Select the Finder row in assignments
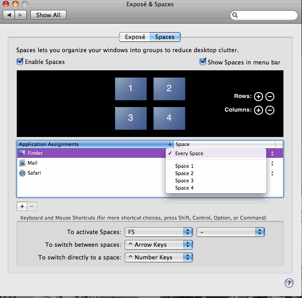The image size is (302, 298). click(x=150, y=153)
